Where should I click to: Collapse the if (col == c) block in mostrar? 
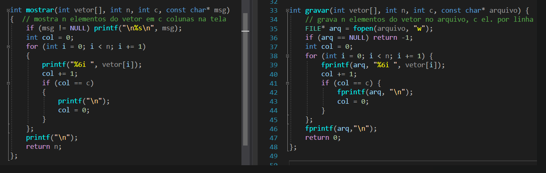click(8, 83)
